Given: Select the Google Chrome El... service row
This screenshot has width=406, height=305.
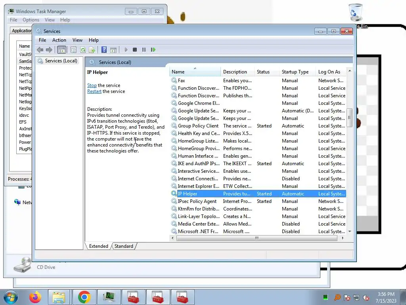Looking at the screenshot, I should 258,103.
